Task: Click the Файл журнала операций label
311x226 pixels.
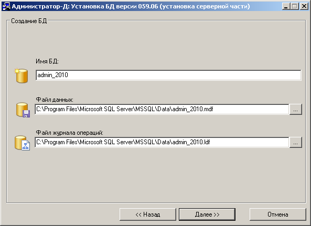Action: coord(69,133)
